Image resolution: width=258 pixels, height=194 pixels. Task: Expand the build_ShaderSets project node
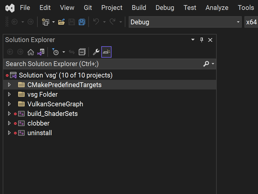9,114
